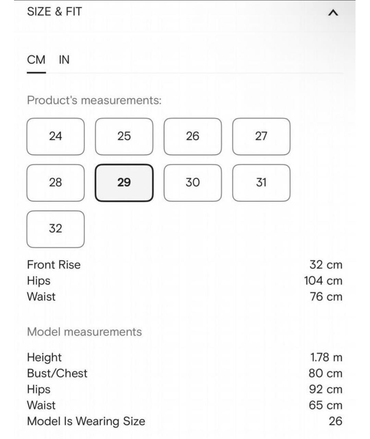Select size 28
The image size is (370, 439).
(x=56, y=182)
